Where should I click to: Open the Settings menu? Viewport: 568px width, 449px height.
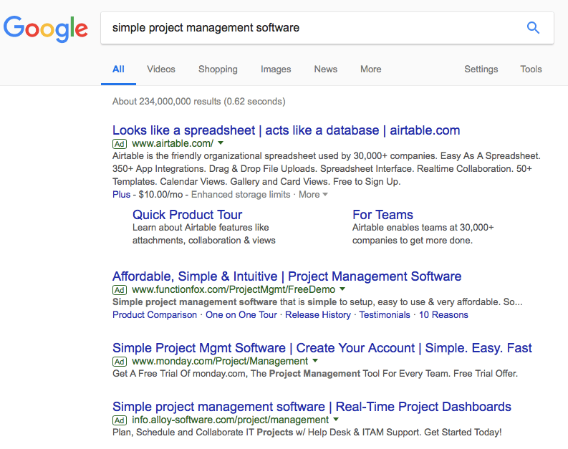[x=481, y=69]
